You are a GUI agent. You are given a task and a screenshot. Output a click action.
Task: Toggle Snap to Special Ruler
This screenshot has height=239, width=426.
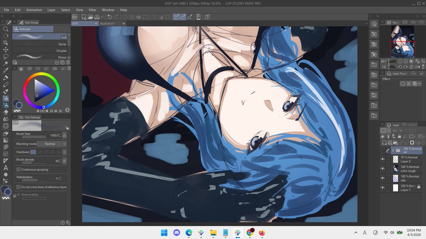click(183, 17)
